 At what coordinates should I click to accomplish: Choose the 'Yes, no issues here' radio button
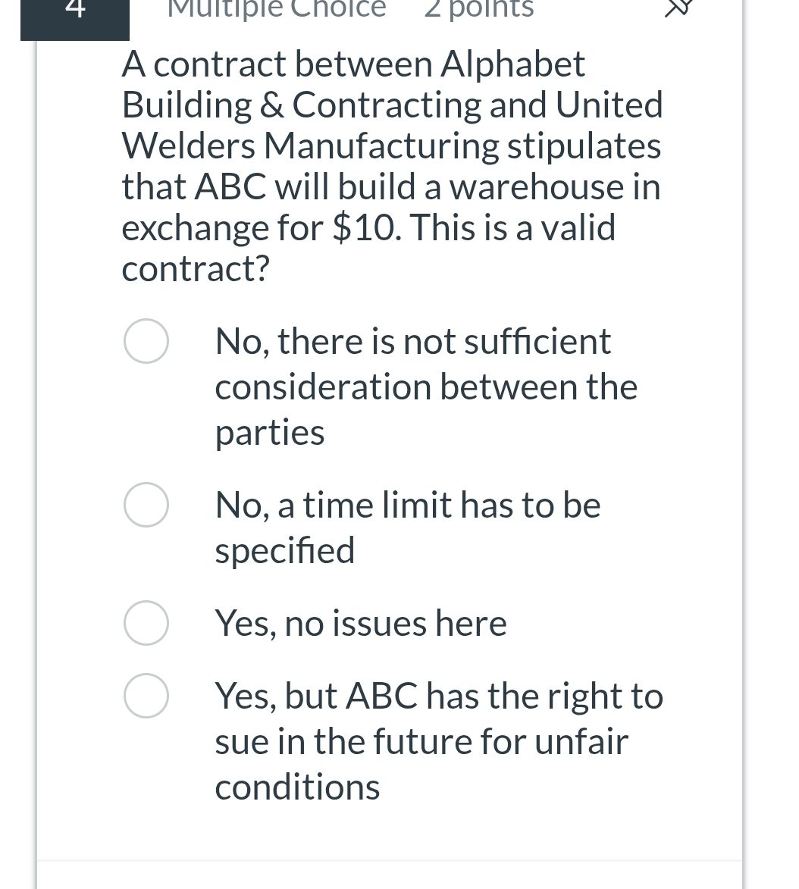pyautogui.click(x=146, y=622)
